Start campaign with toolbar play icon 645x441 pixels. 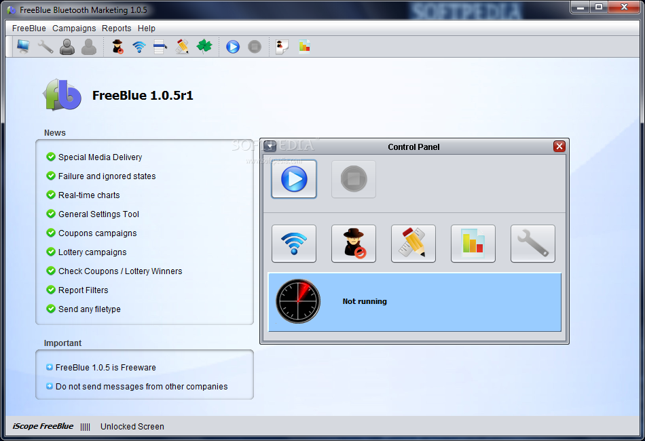(x=233, y=46)
